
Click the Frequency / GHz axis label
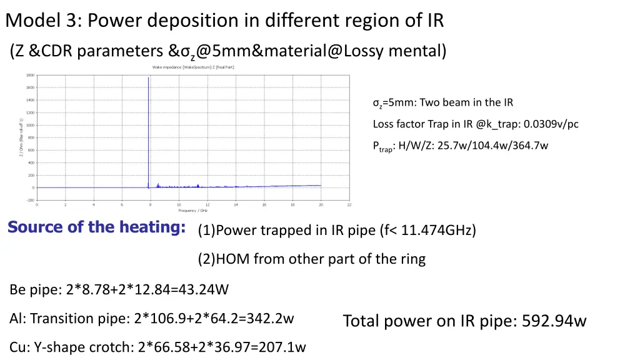click(194, 211)
